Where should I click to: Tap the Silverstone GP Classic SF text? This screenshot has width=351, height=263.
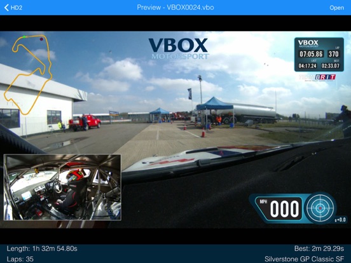[x=304, y=259]
